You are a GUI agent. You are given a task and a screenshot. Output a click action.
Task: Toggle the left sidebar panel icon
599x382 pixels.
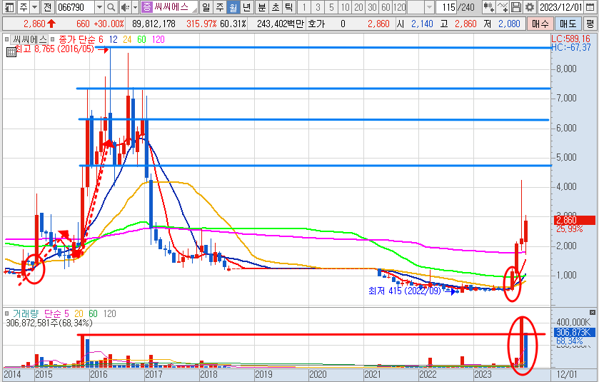[x=9, y=7]
